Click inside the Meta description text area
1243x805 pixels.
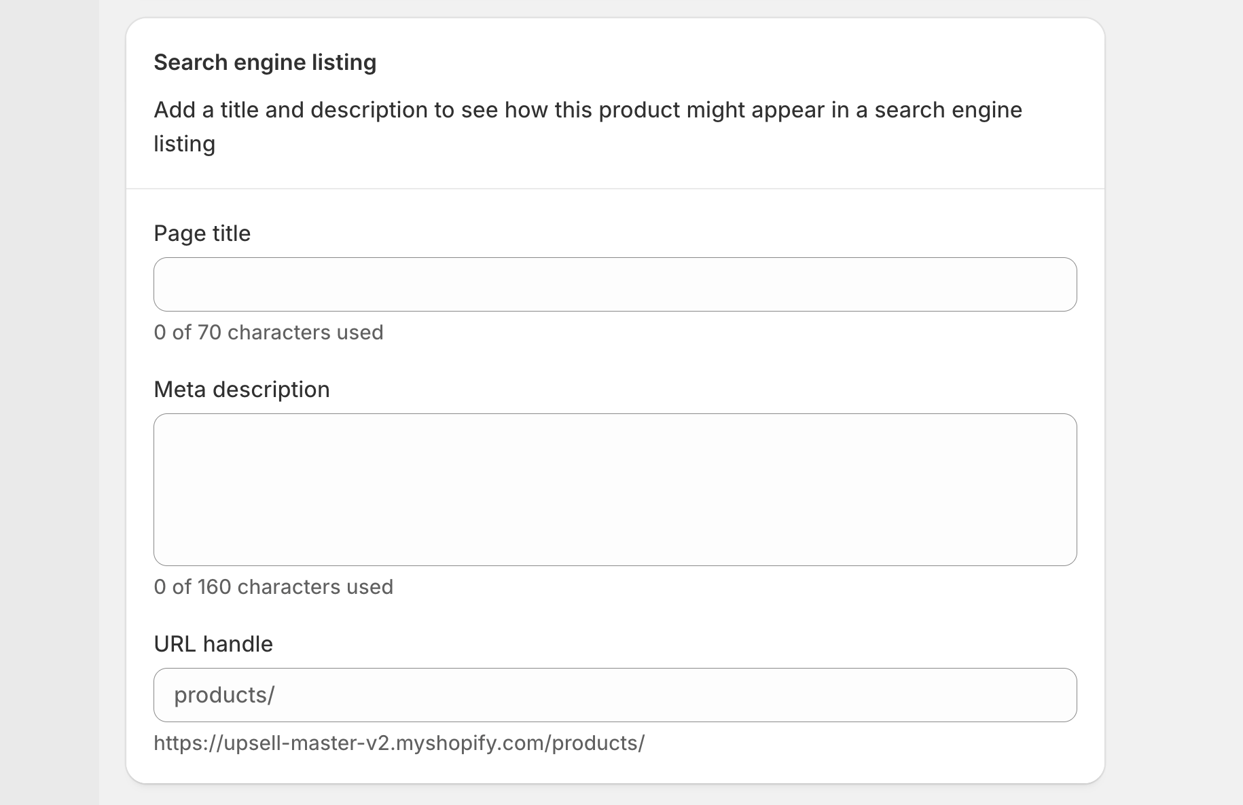point(615,489)
